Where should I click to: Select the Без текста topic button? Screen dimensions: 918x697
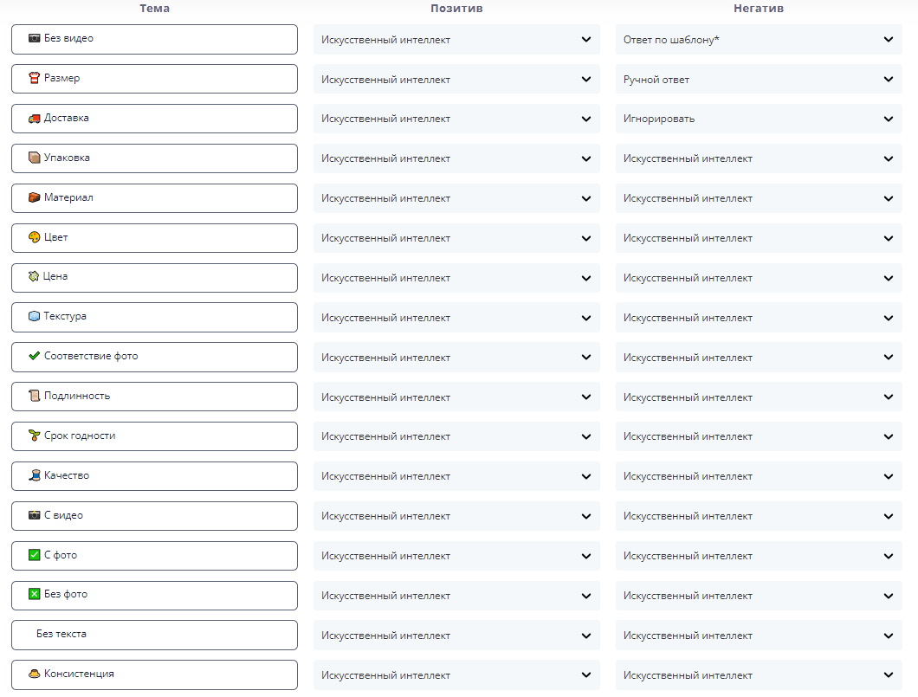(x=154, y=635)
